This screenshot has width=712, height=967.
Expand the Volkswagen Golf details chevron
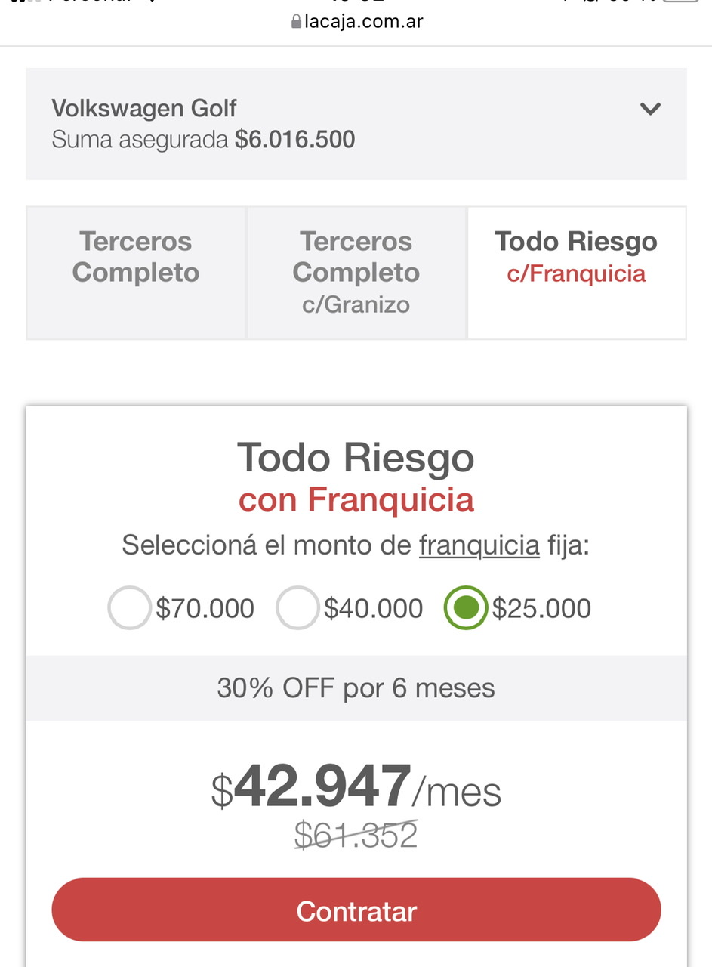tap(650, 109)
